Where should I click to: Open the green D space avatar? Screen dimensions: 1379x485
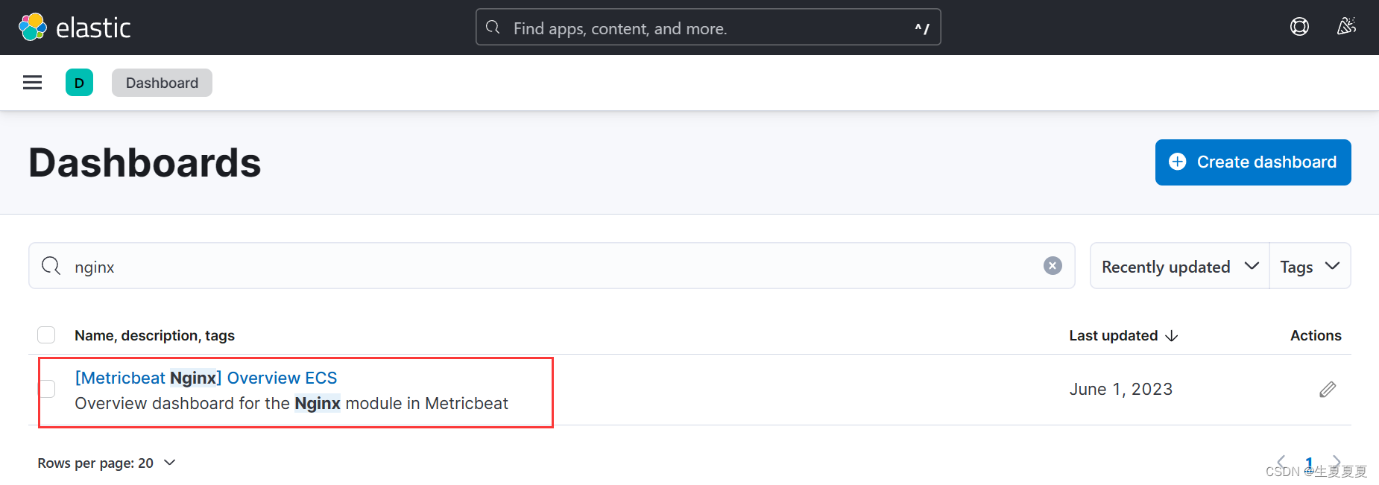coord(79,83)
